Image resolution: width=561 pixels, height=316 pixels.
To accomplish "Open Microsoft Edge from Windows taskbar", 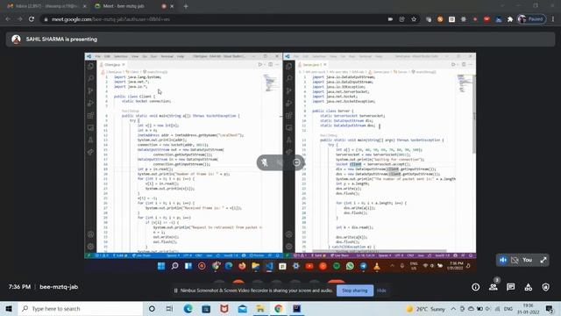I will 188,309.
